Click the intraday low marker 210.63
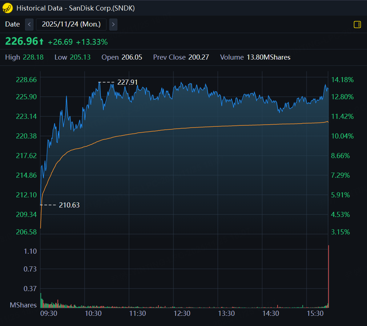 pos(69,205)
